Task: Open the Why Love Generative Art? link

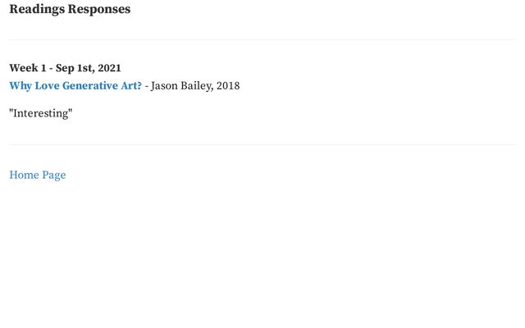Action: coord(75,86)
